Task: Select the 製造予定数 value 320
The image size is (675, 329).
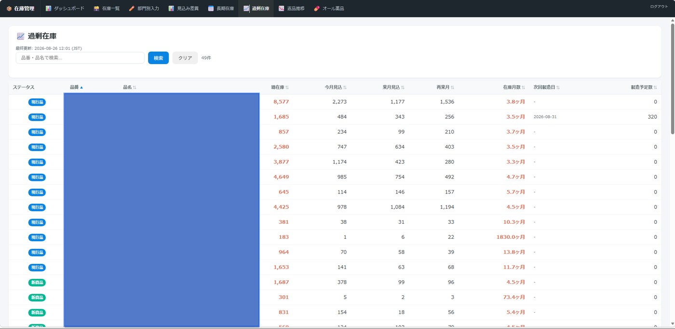Action: (x=652, y=117)
